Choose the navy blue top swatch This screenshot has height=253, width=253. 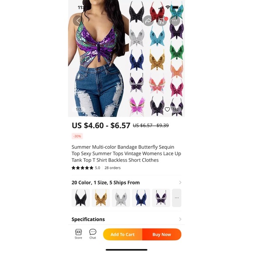coord(141,198)
